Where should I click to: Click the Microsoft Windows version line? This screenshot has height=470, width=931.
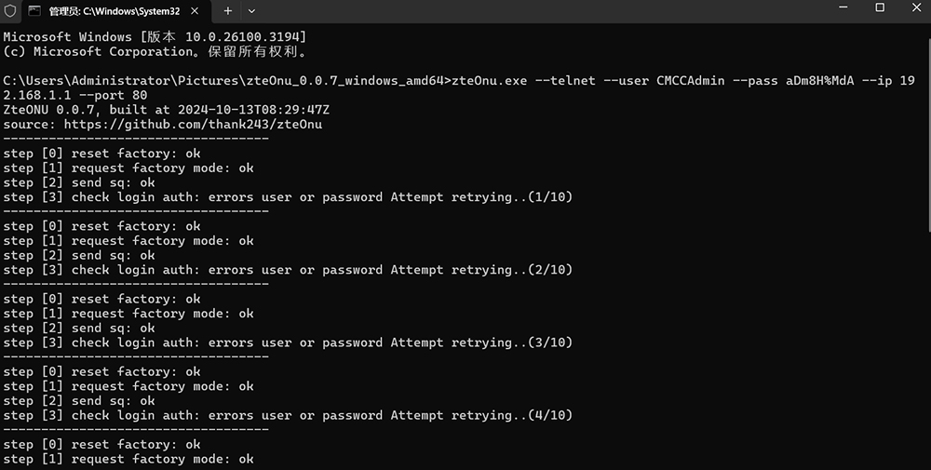155,37
